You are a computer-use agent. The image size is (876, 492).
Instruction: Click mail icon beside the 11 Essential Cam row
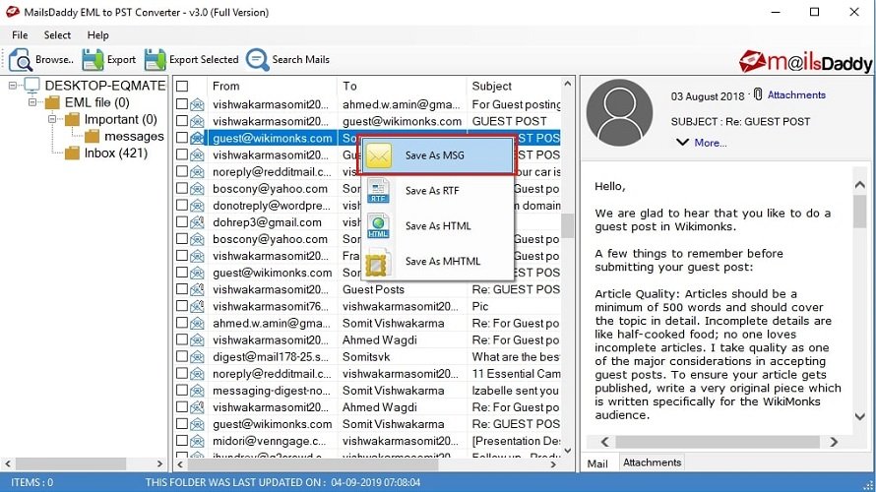tap(197, 374)
